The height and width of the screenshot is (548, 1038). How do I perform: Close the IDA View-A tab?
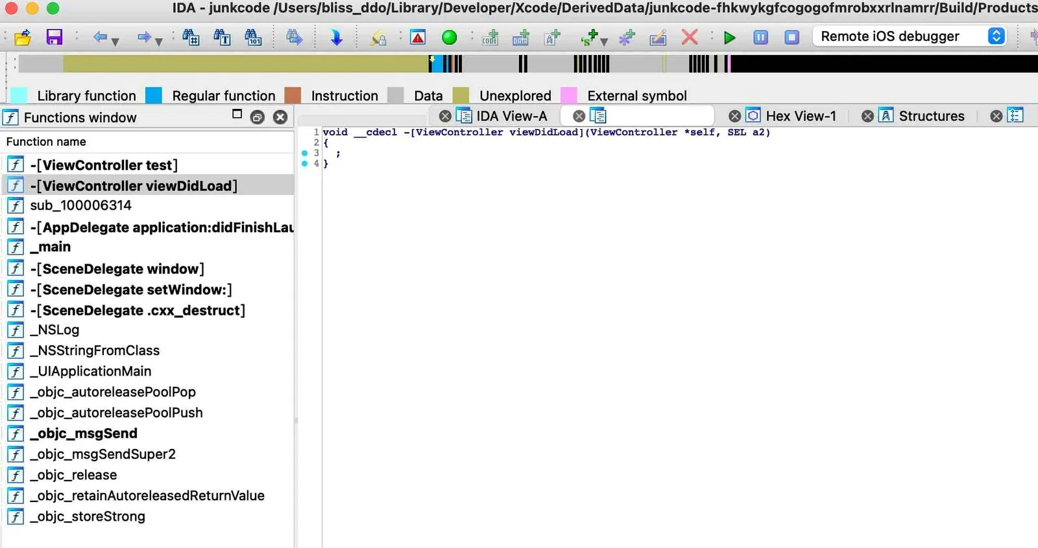(445, 117)
